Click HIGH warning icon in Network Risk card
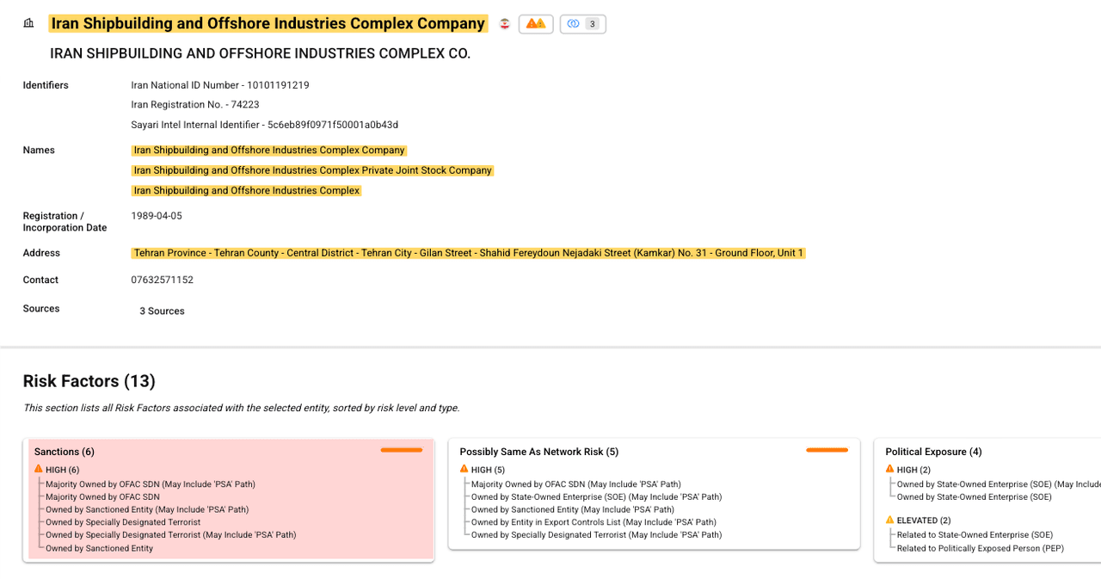 (x=464, y=470)
